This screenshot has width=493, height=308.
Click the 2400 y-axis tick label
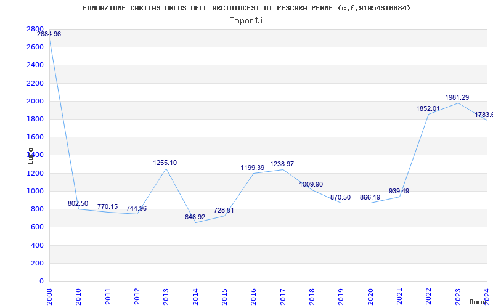click(x=35, y=65)
